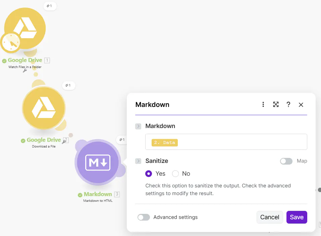Enable the Advanced settings toggle
The image size is (321, 236).
pyautogui.click(x=144, y=217)
